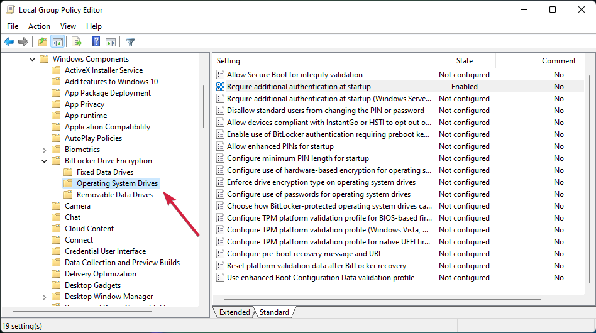Viewport: 596px width, 333px height.
Task: Select Data Collection and Preview Builds
Action: pos(123,263)
